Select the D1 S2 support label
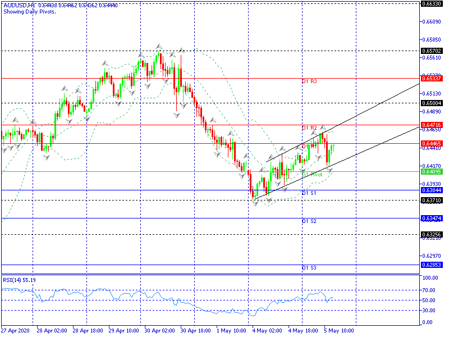 [309, 221]
